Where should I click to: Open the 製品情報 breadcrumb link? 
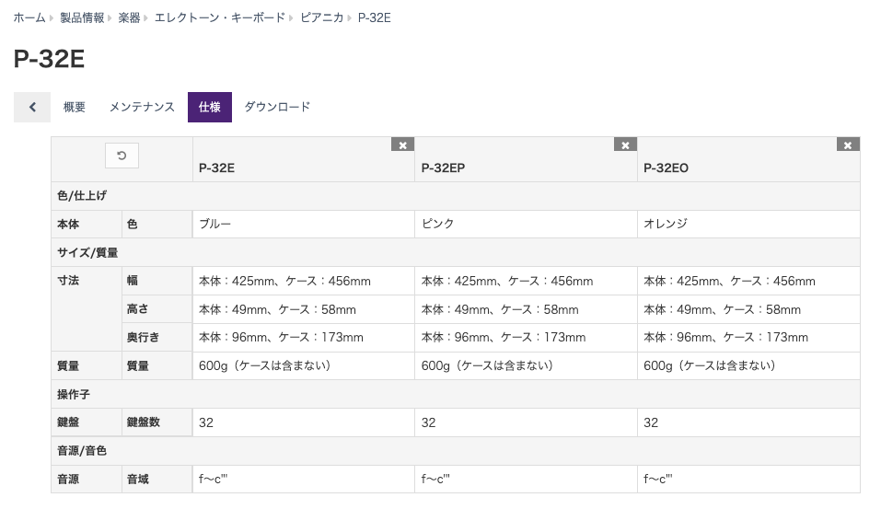(82, 18)
